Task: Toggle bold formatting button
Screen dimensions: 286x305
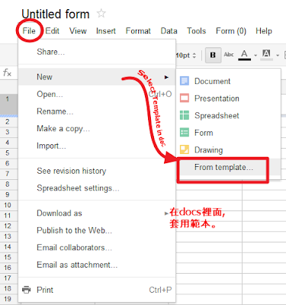Action: 213,55
